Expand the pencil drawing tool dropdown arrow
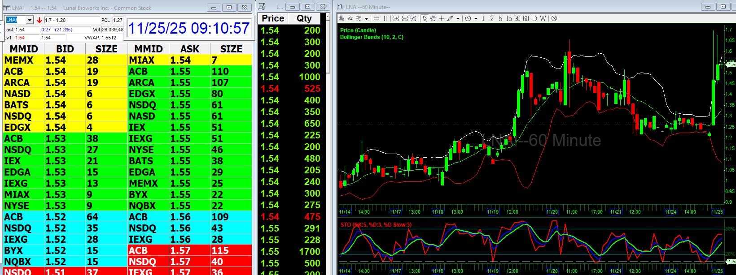Viewport: 736px width, 275px height. coord(458,19)
